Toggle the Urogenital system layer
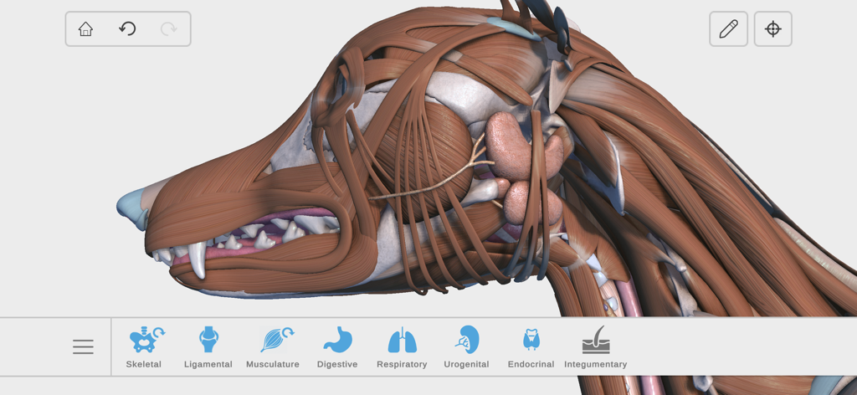 (x=466, y=347)
